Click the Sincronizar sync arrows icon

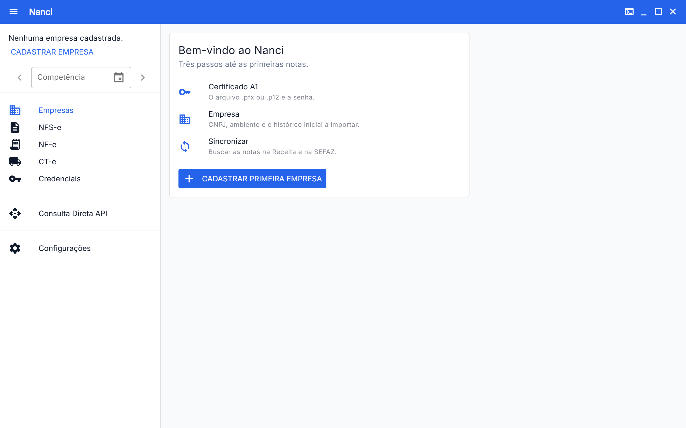click(x=185, y=147)
